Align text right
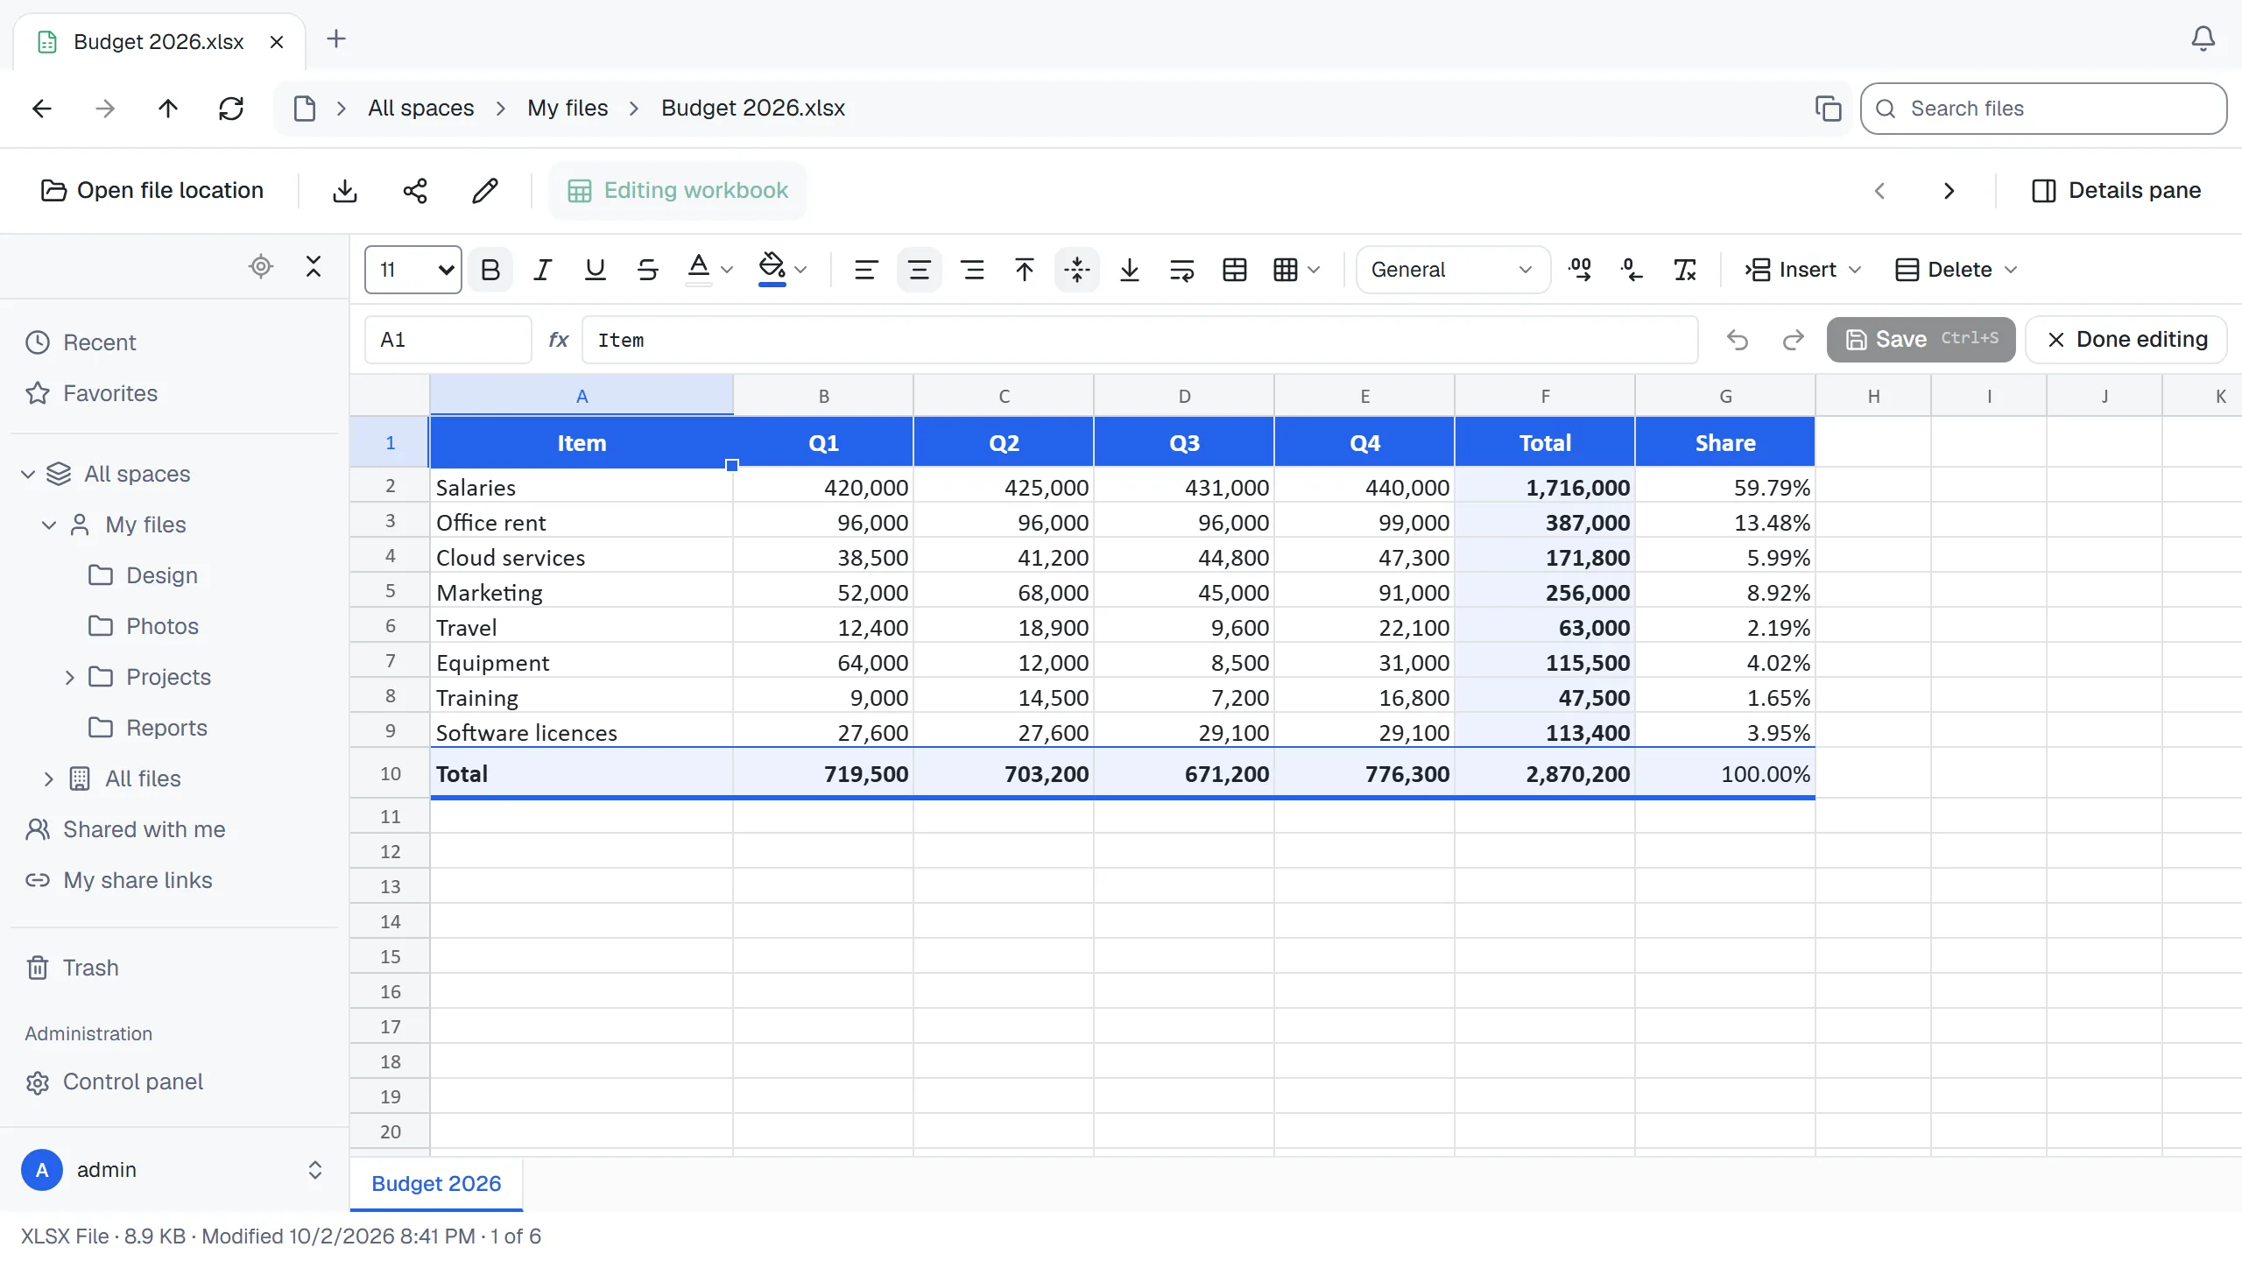The width and height of the screenshot is (2242, 1261). [x=972, y=270]
